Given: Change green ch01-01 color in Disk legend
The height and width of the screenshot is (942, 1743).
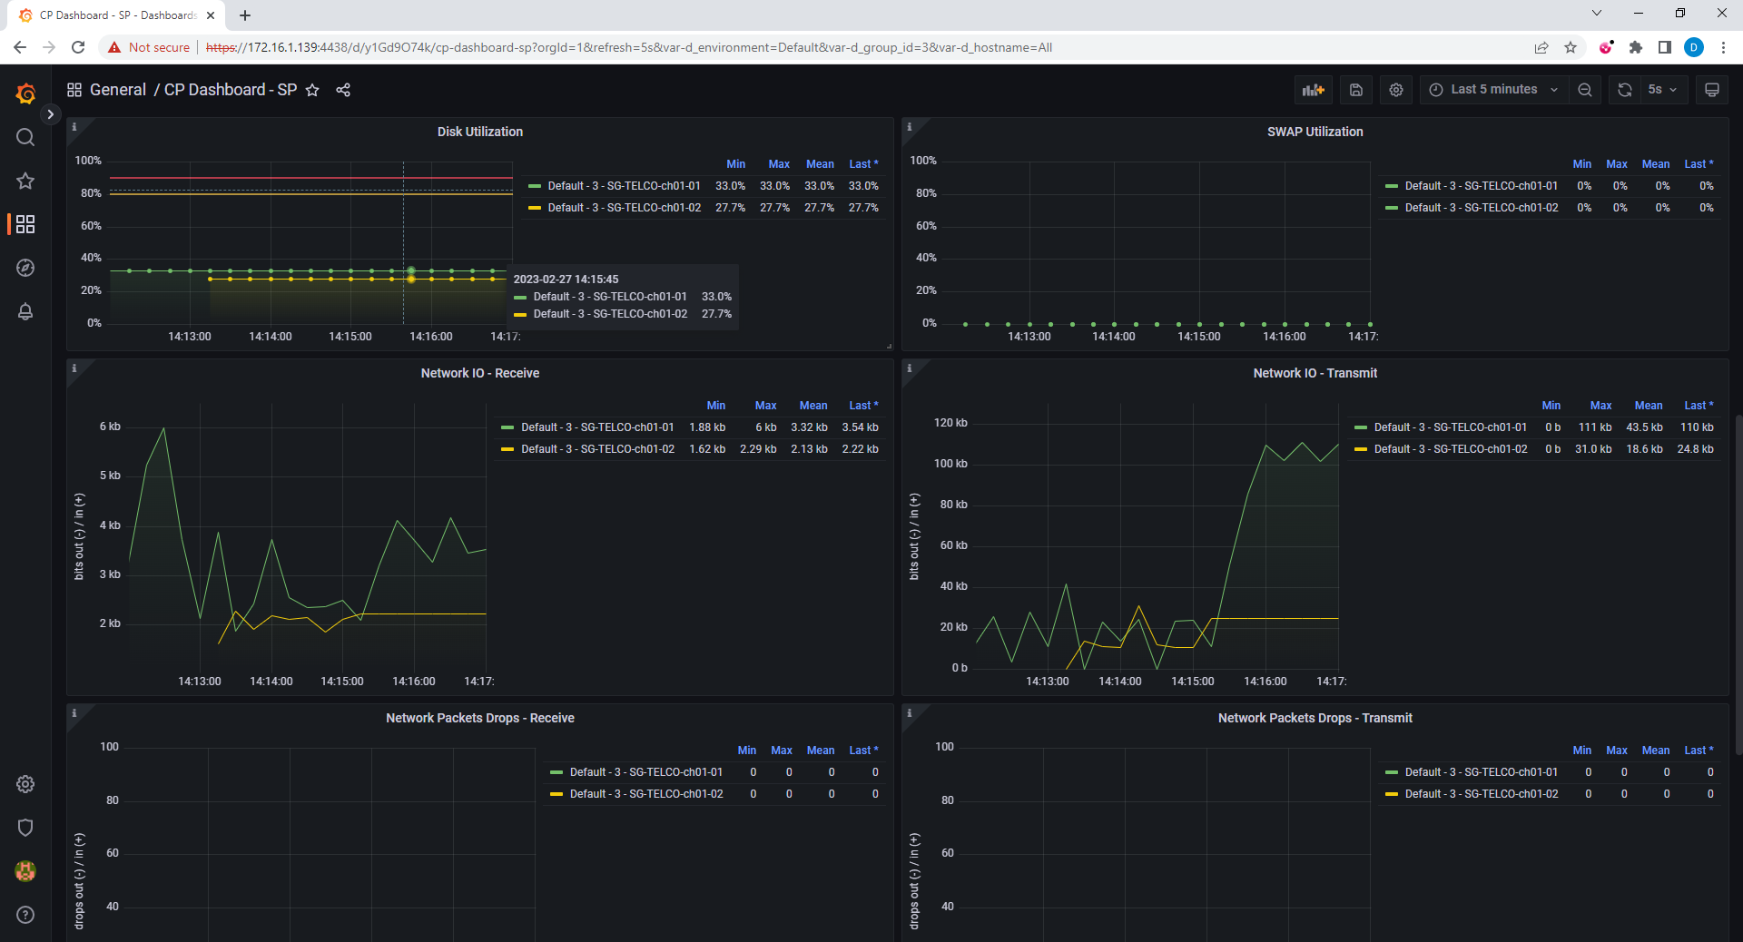Looking at the screenshot, I should click(535, 186).
